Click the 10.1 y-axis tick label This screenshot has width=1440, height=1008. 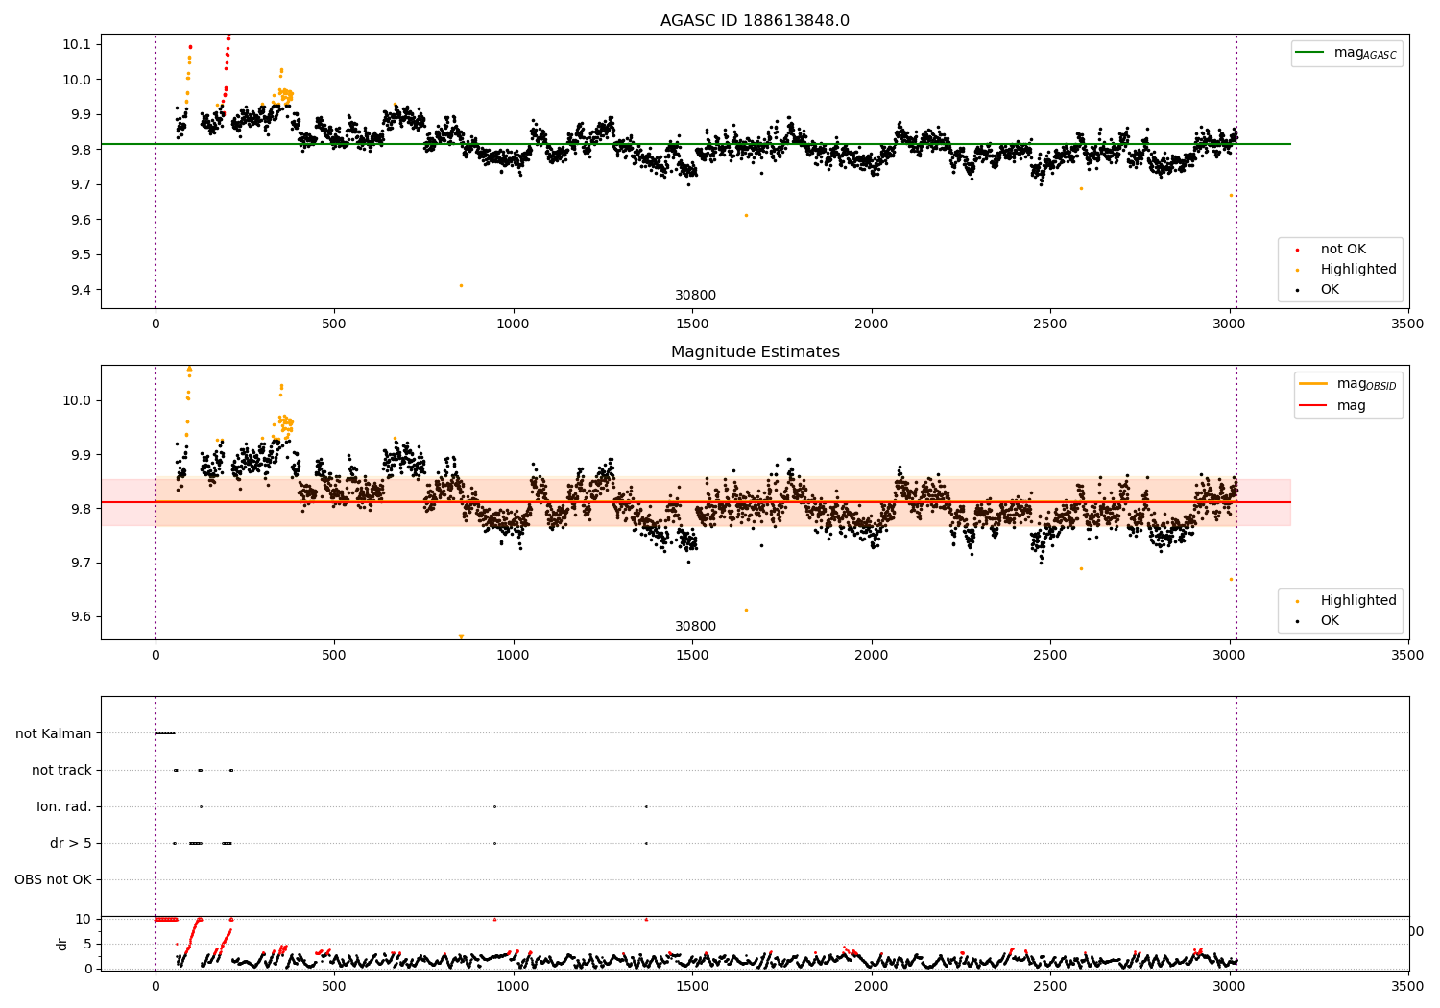point(78,44)
